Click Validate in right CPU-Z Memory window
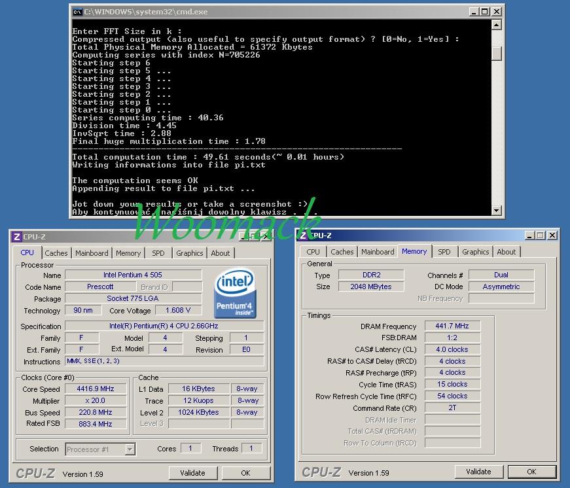Image resolution: width=570 pixels, height=488 pixels. (x=478, y=472)
